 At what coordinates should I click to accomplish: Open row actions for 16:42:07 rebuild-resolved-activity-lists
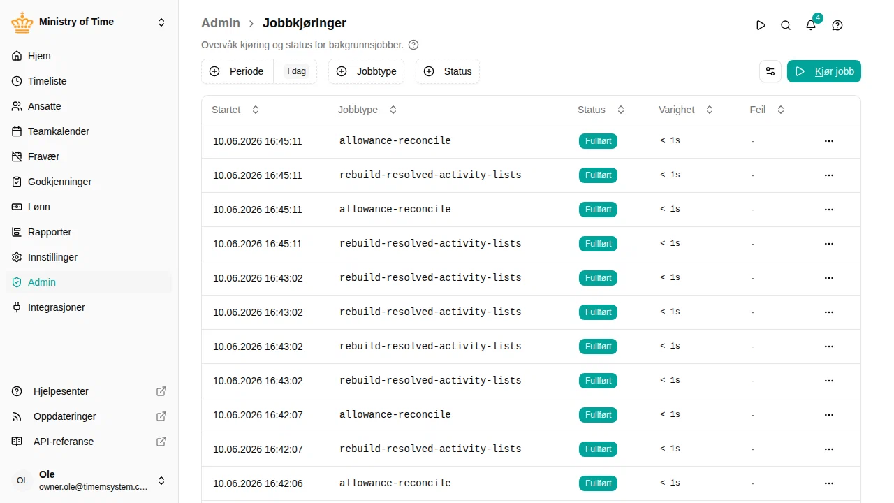pos(829,449)
